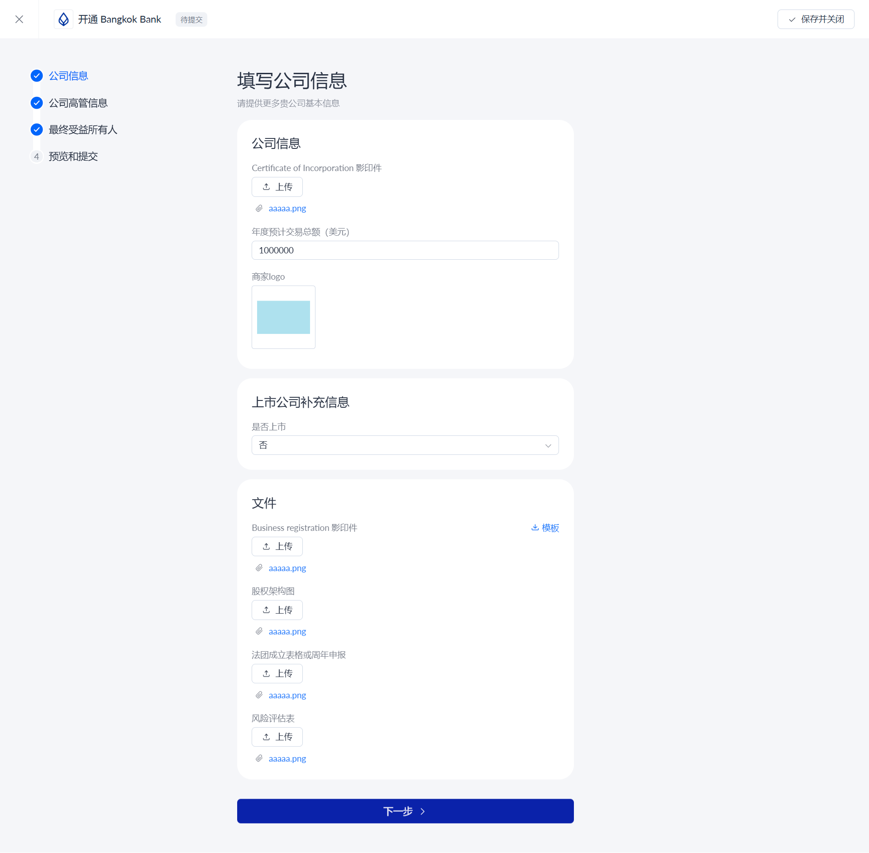869x853 pixels.
Task: Open the 是否上市 dropdown
Action: 405,445
